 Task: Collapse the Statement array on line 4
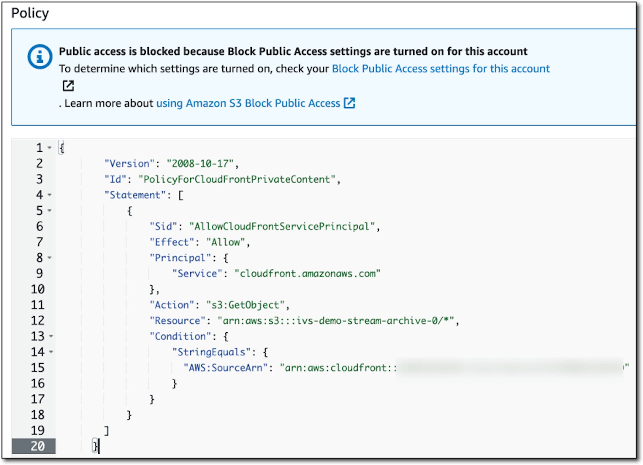(50, 195)
